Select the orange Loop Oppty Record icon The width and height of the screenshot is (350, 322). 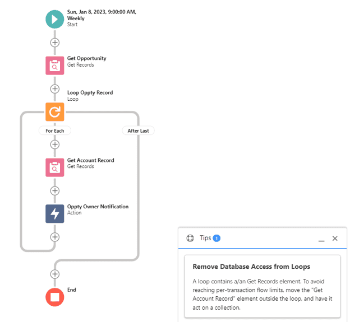click(55, 112)
